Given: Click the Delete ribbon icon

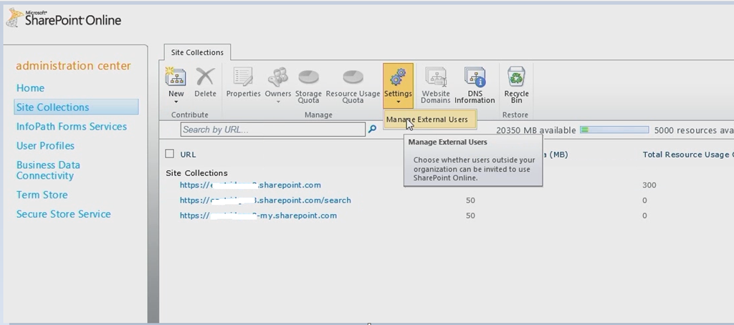Looking at the screenshot, I should (205, 77).
